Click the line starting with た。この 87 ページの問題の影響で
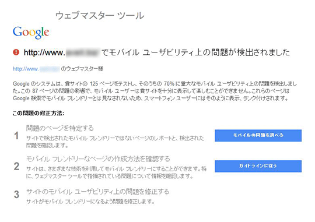315x222 pixels. pyautogui.click(x=151, y=91)
